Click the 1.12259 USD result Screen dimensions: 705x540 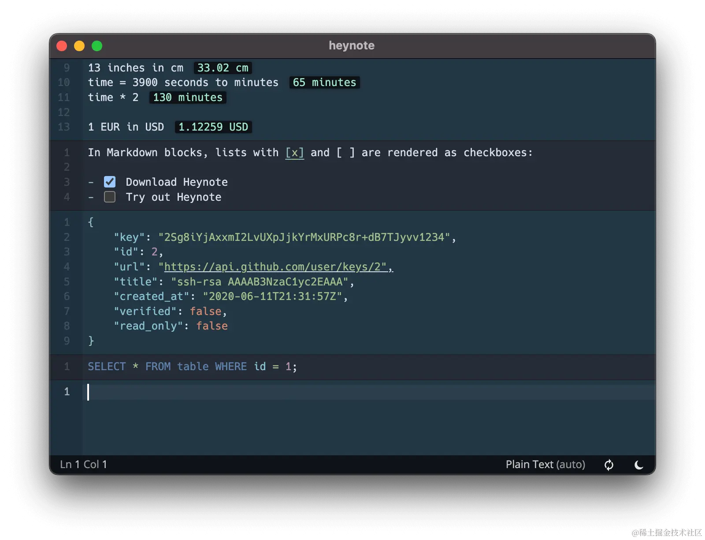pyautogui.click(x=213, y=127)
